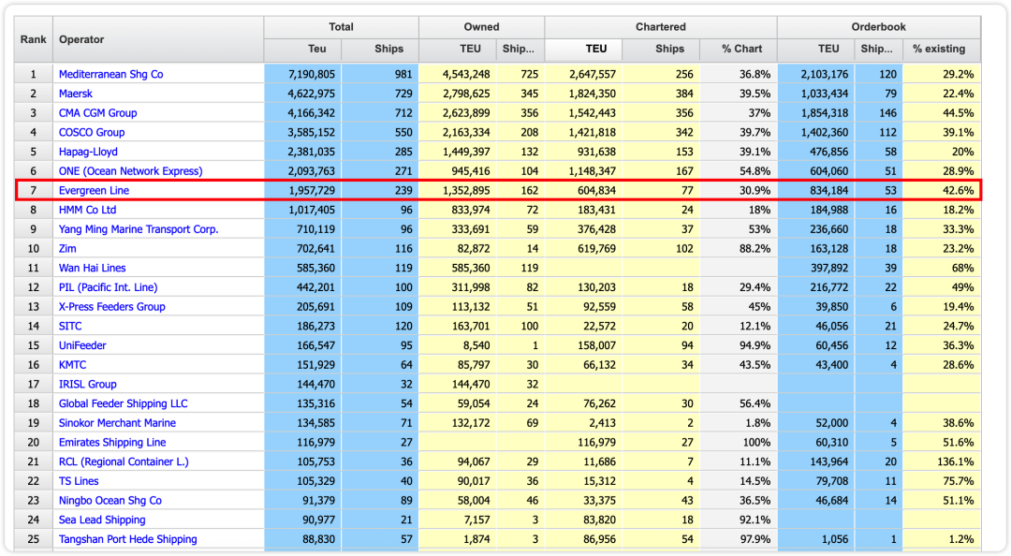Open the Global Feeder Shipping LLC link
The width and height of the screenshot is (1011, 556).
tap(123, 403)
